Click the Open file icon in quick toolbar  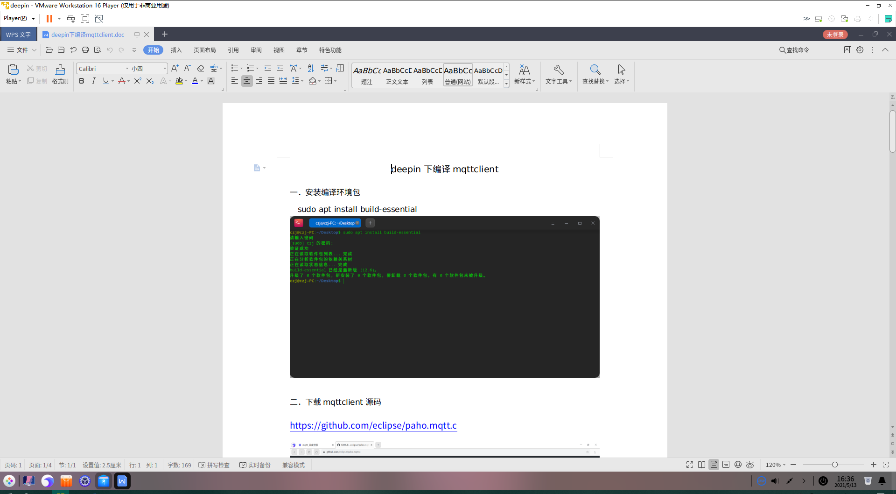pyautogui.click(x=49, y=50)
